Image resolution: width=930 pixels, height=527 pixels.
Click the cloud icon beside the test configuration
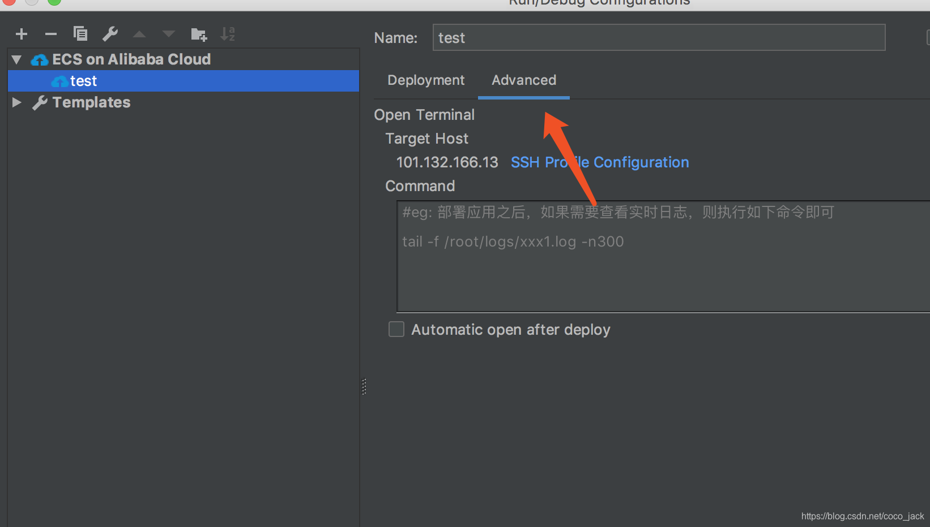point(59,81)
